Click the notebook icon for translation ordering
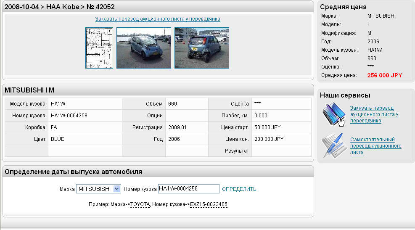The height and width of the screenshot is (230, 415). (x=334, y=114)
